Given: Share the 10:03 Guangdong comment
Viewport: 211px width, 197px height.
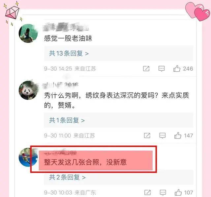Looking at the screenshot, I should click(x=148, y=192).
